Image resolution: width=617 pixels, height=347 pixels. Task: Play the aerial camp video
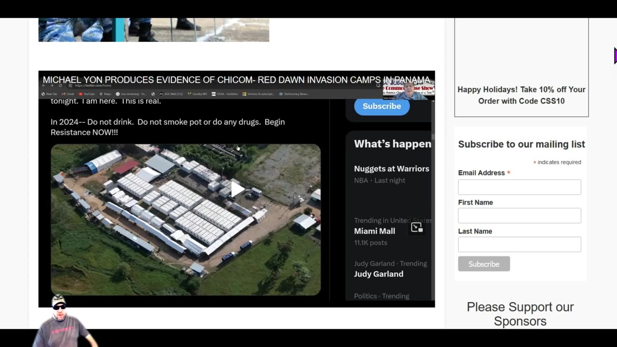pyautogui.click(x=237, y=189)
